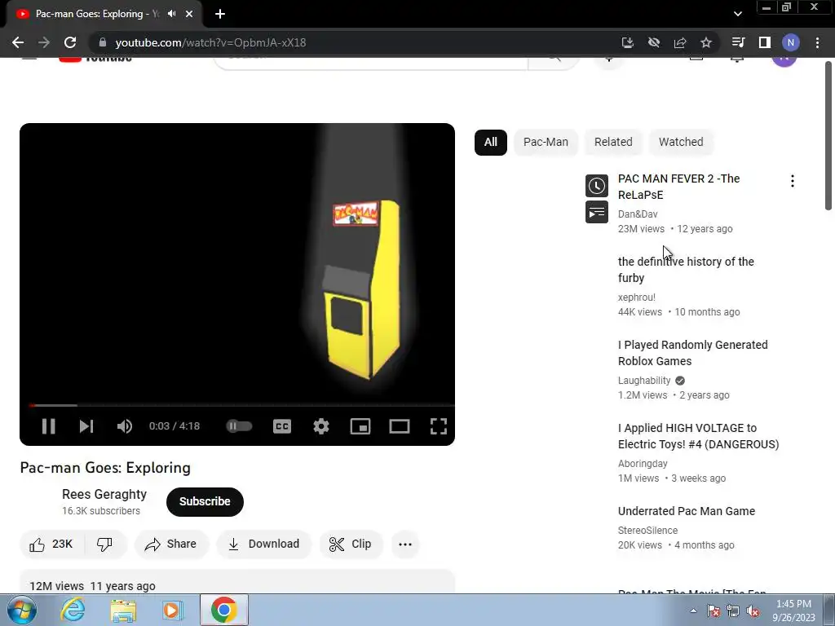
Task: Turn on closed captions (CC)
Action: [282, 425]
